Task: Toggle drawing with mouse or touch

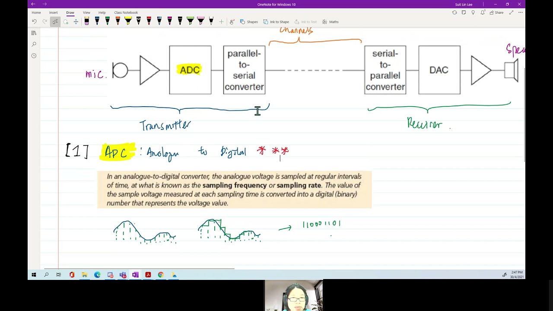Action: [x=232, y=22]
